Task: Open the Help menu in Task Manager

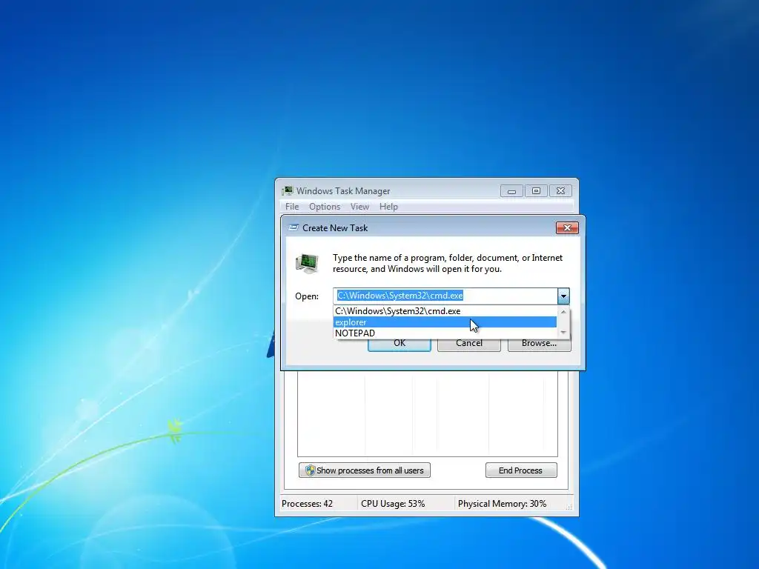Action: click(388, 207)
